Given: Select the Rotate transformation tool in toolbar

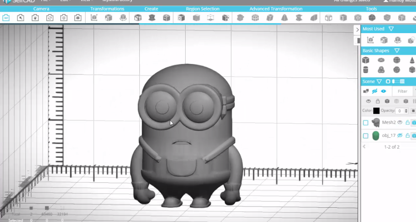Looking at the screenshot, I should 123,18.
